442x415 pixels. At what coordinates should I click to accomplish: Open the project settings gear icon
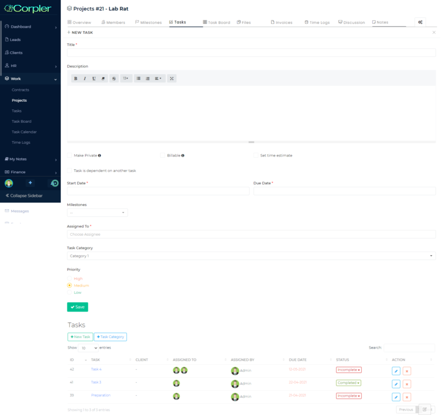(420, 22)
